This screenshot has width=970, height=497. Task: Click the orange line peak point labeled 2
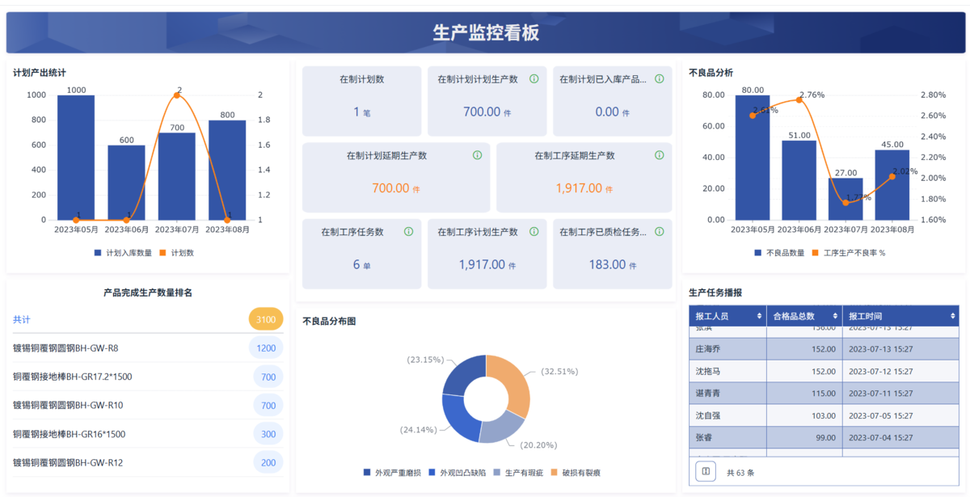coord(177,95)
